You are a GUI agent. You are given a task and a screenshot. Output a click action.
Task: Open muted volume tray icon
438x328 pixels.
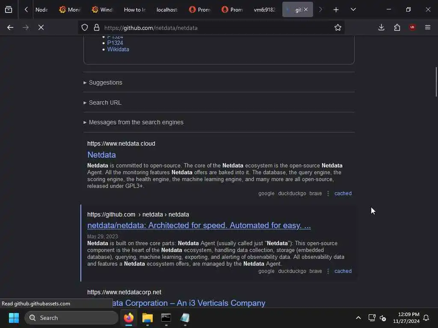pos(383,318)
